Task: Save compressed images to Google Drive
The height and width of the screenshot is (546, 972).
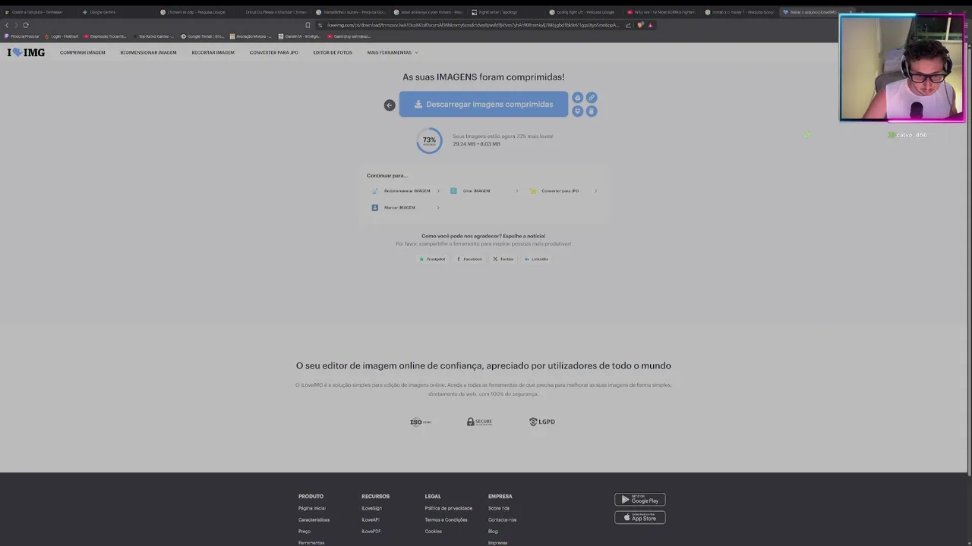Action: click(x=577, y=98)
